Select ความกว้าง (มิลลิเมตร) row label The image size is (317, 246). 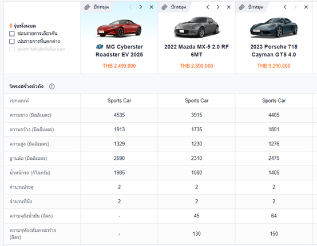tap(31, 130)
